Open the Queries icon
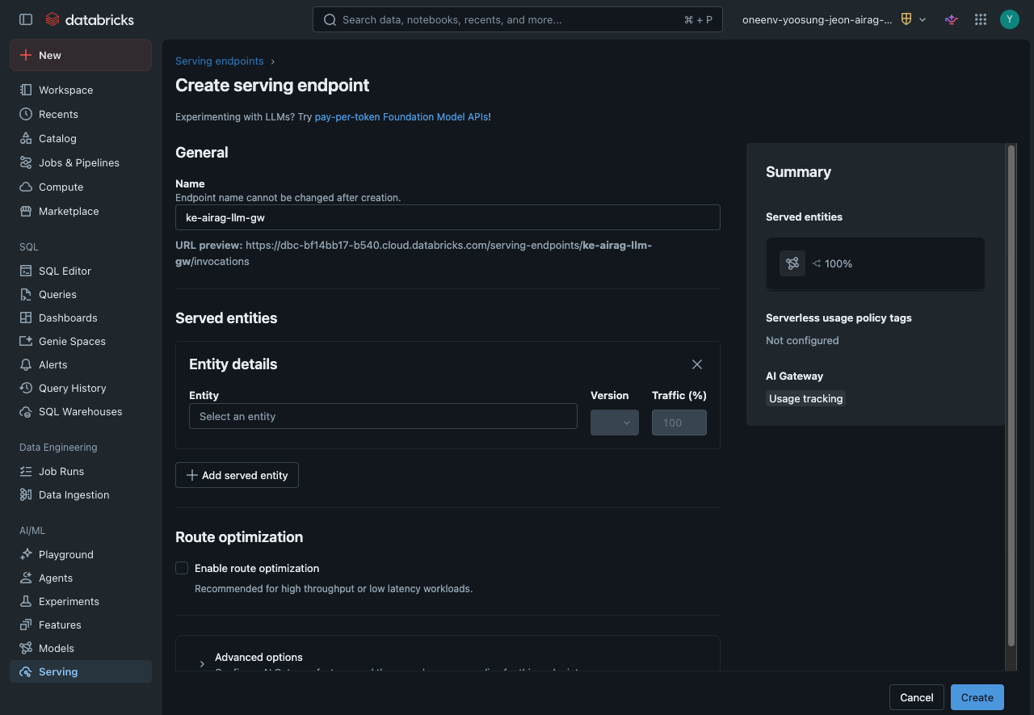The height and width of the screenshot is (715, 1034). (x=26, y=294)
